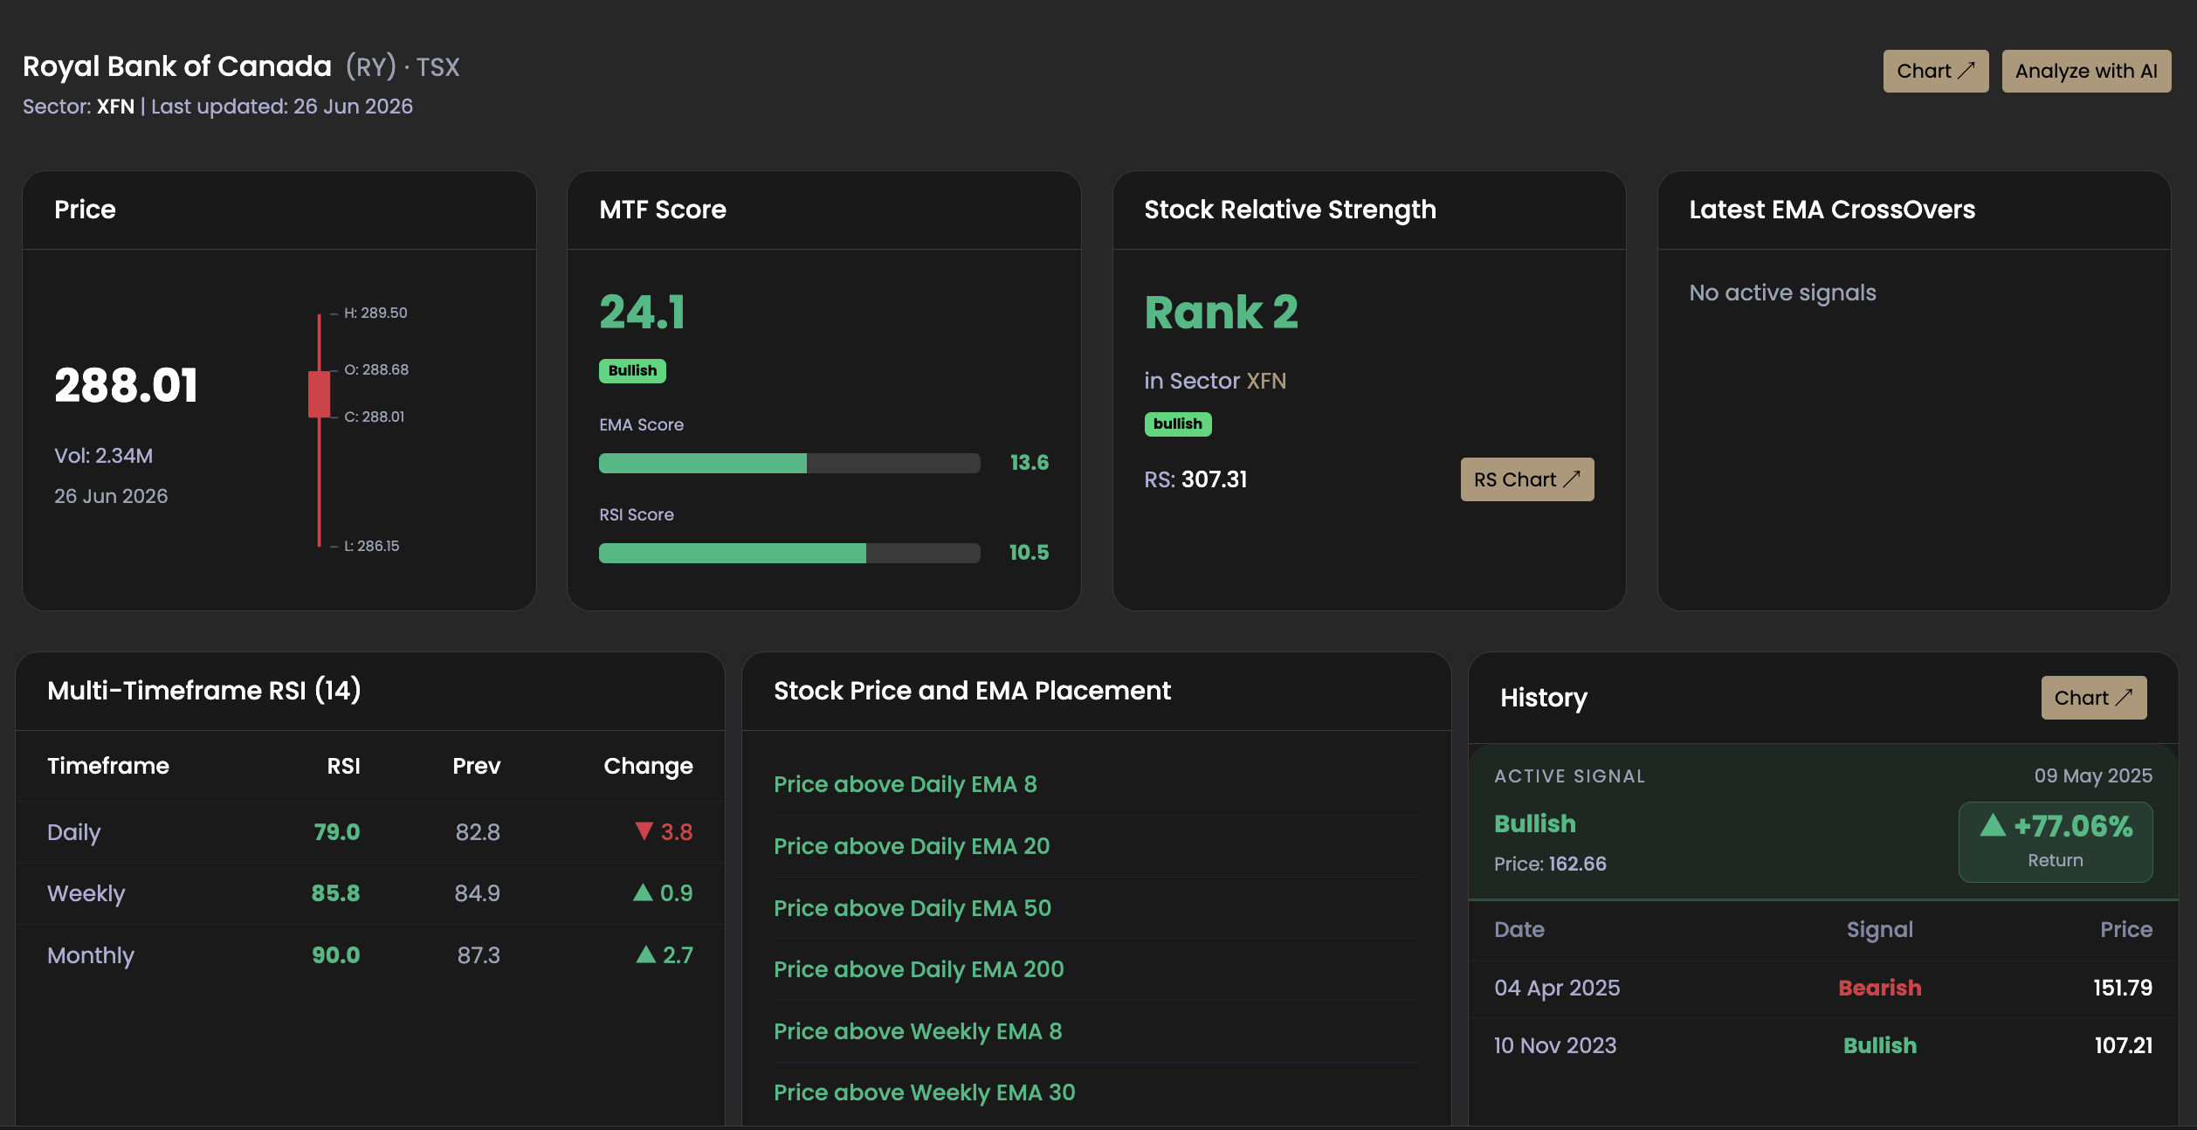The height and width of the screenshot is (1130, 2197).
Task: Click the lowercase bullish badge under Sector XFN
Action: [x=1177, y=424]
